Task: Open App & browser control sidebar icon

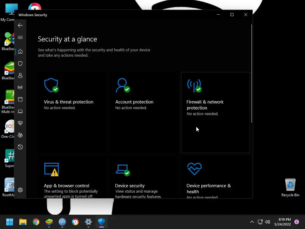Action: tap(20, 99)
